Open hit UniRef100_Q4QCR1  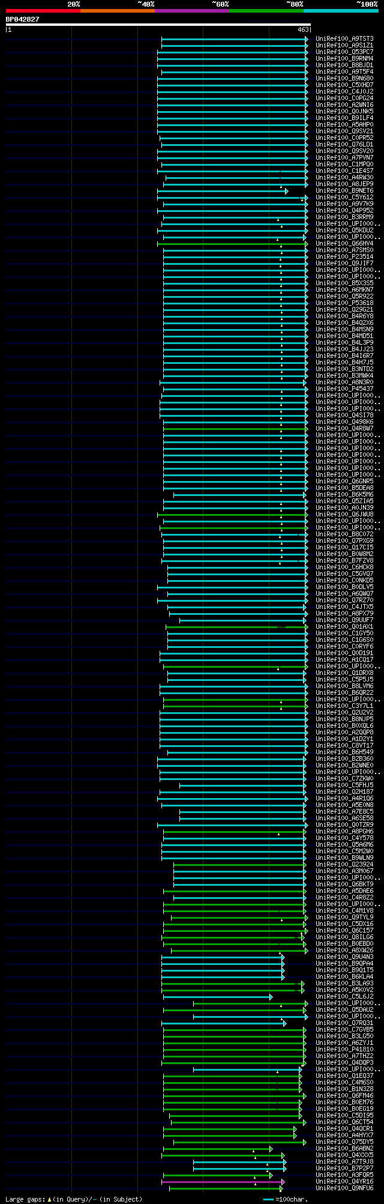pyautogui.click(x=344, y=1129)
